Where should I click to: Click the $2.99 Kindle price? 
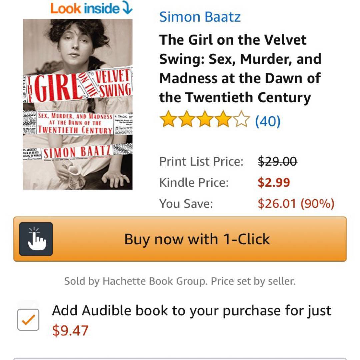click(x=274, y=182)
